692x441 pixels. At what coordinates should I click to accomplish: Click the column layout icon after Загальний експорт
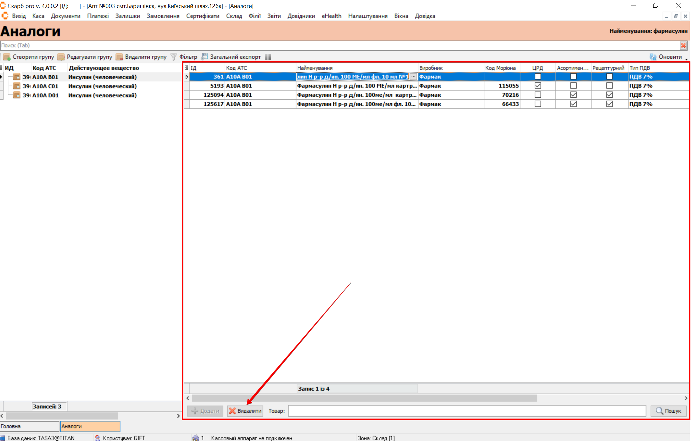[268, 57]
